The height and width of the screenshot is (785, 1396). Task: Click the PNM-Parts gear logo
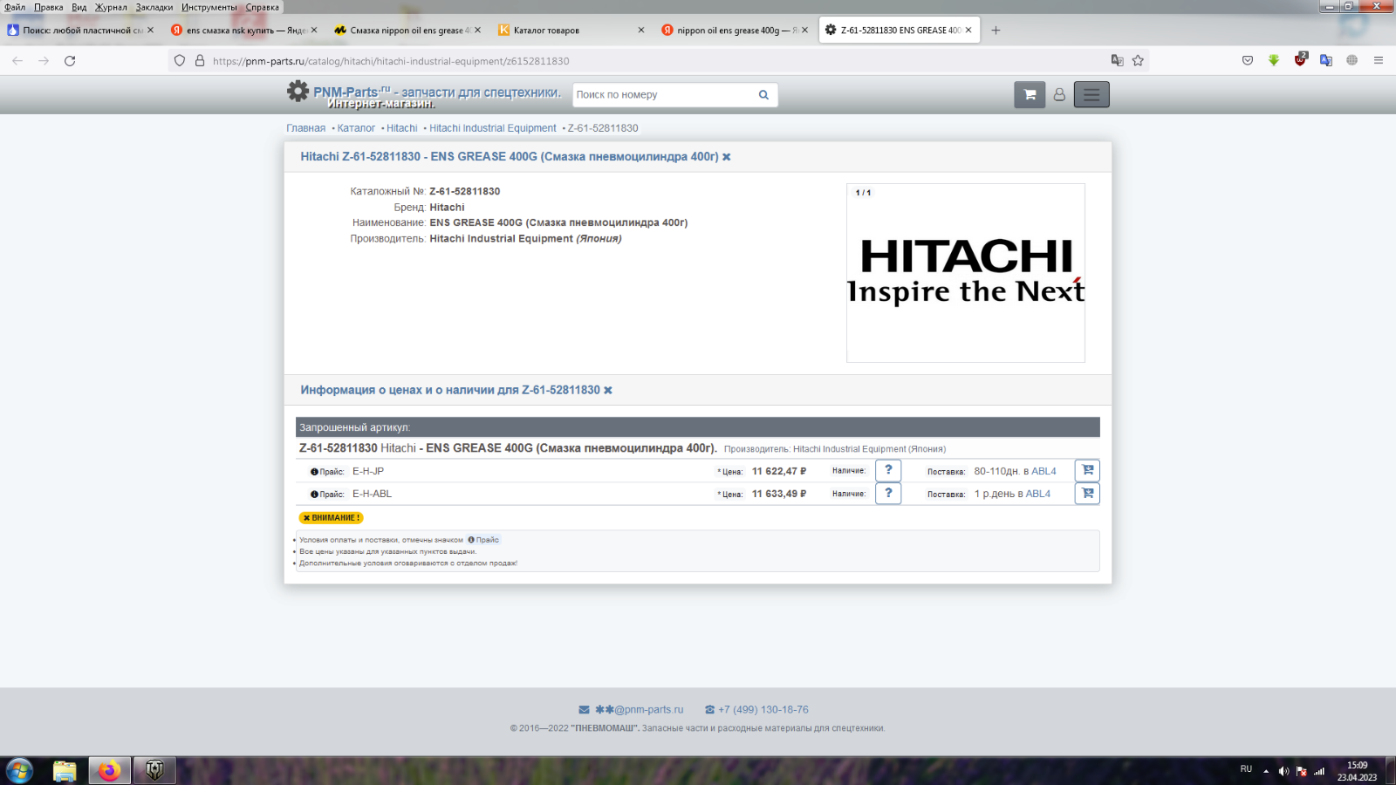tap(298, 92)
